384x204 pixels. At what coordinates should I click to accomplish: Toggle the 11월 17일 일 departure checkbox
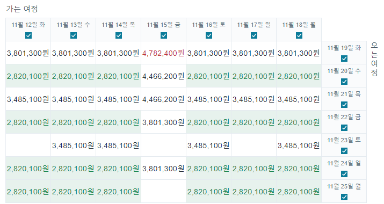(x=254, y=35)
